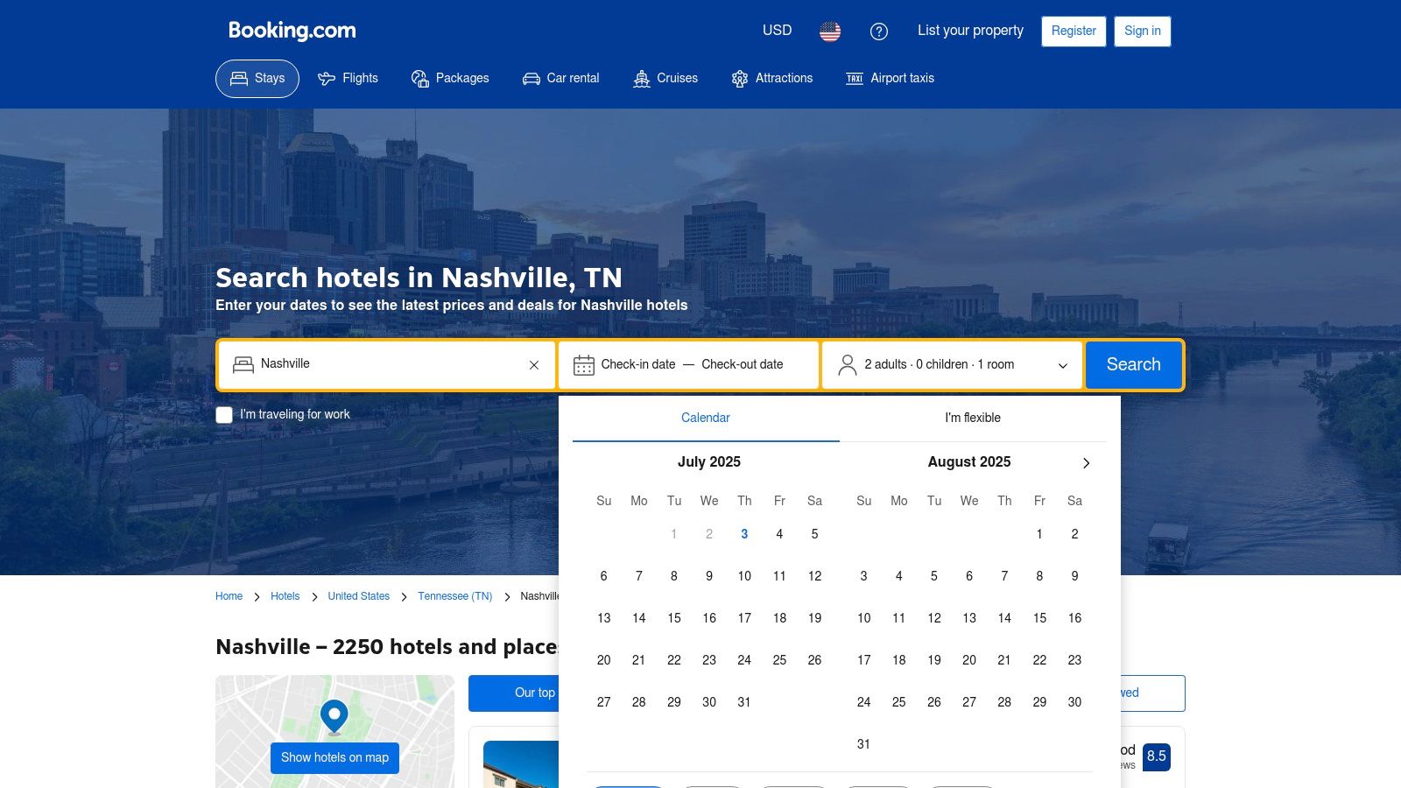
Task: Go to Cruises section
Action: pyautogui.click(x=665, y=79)
